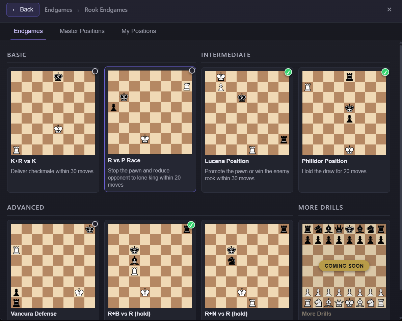The height and width of the screenshot is (321, 402).
Task: Click the Philidor Position green checkmark
Action: [x=385, y=72]
